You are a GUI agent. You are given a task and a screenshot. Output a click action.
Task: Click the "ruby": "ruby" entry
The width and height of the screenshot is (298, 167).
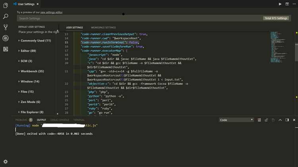click(100, 109)
